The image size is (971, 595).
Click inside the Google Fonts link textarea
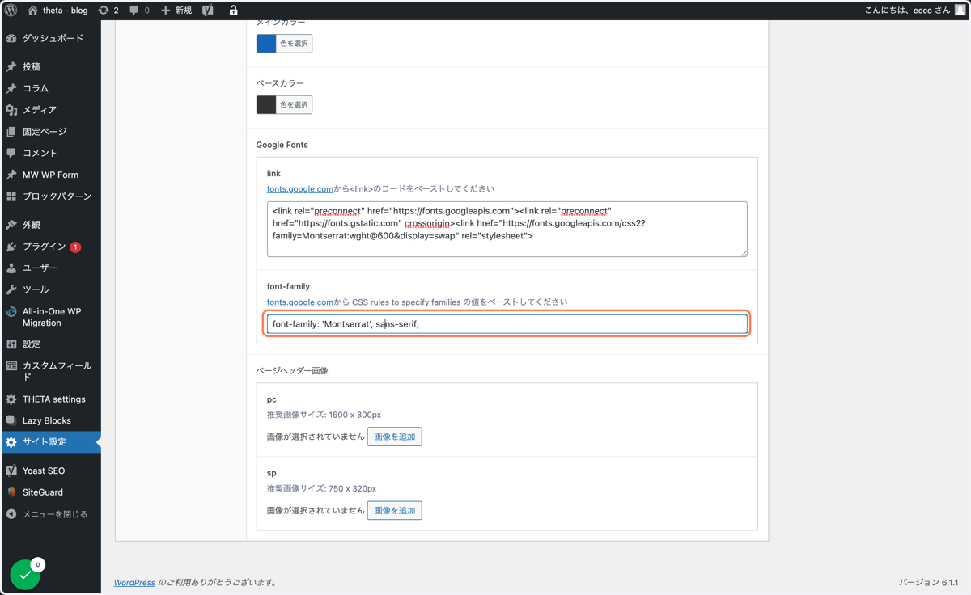[x=507, y=230]
